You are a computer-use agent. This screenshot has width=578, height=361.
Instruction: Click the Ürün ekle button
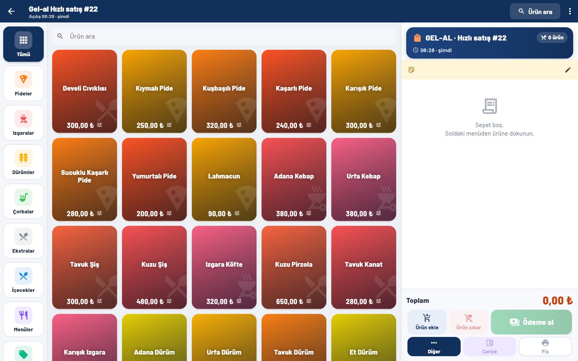tap(427, 322)
